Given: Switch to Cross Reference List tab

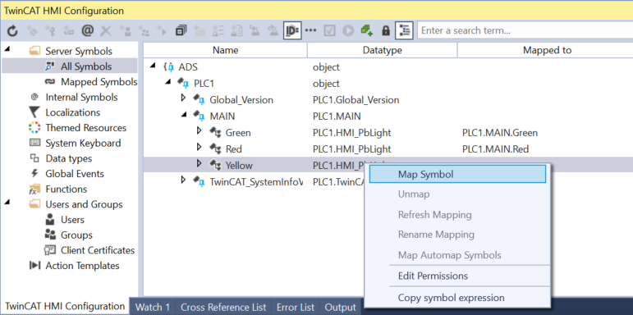Looking at the screenshot, I should point(223,307).
